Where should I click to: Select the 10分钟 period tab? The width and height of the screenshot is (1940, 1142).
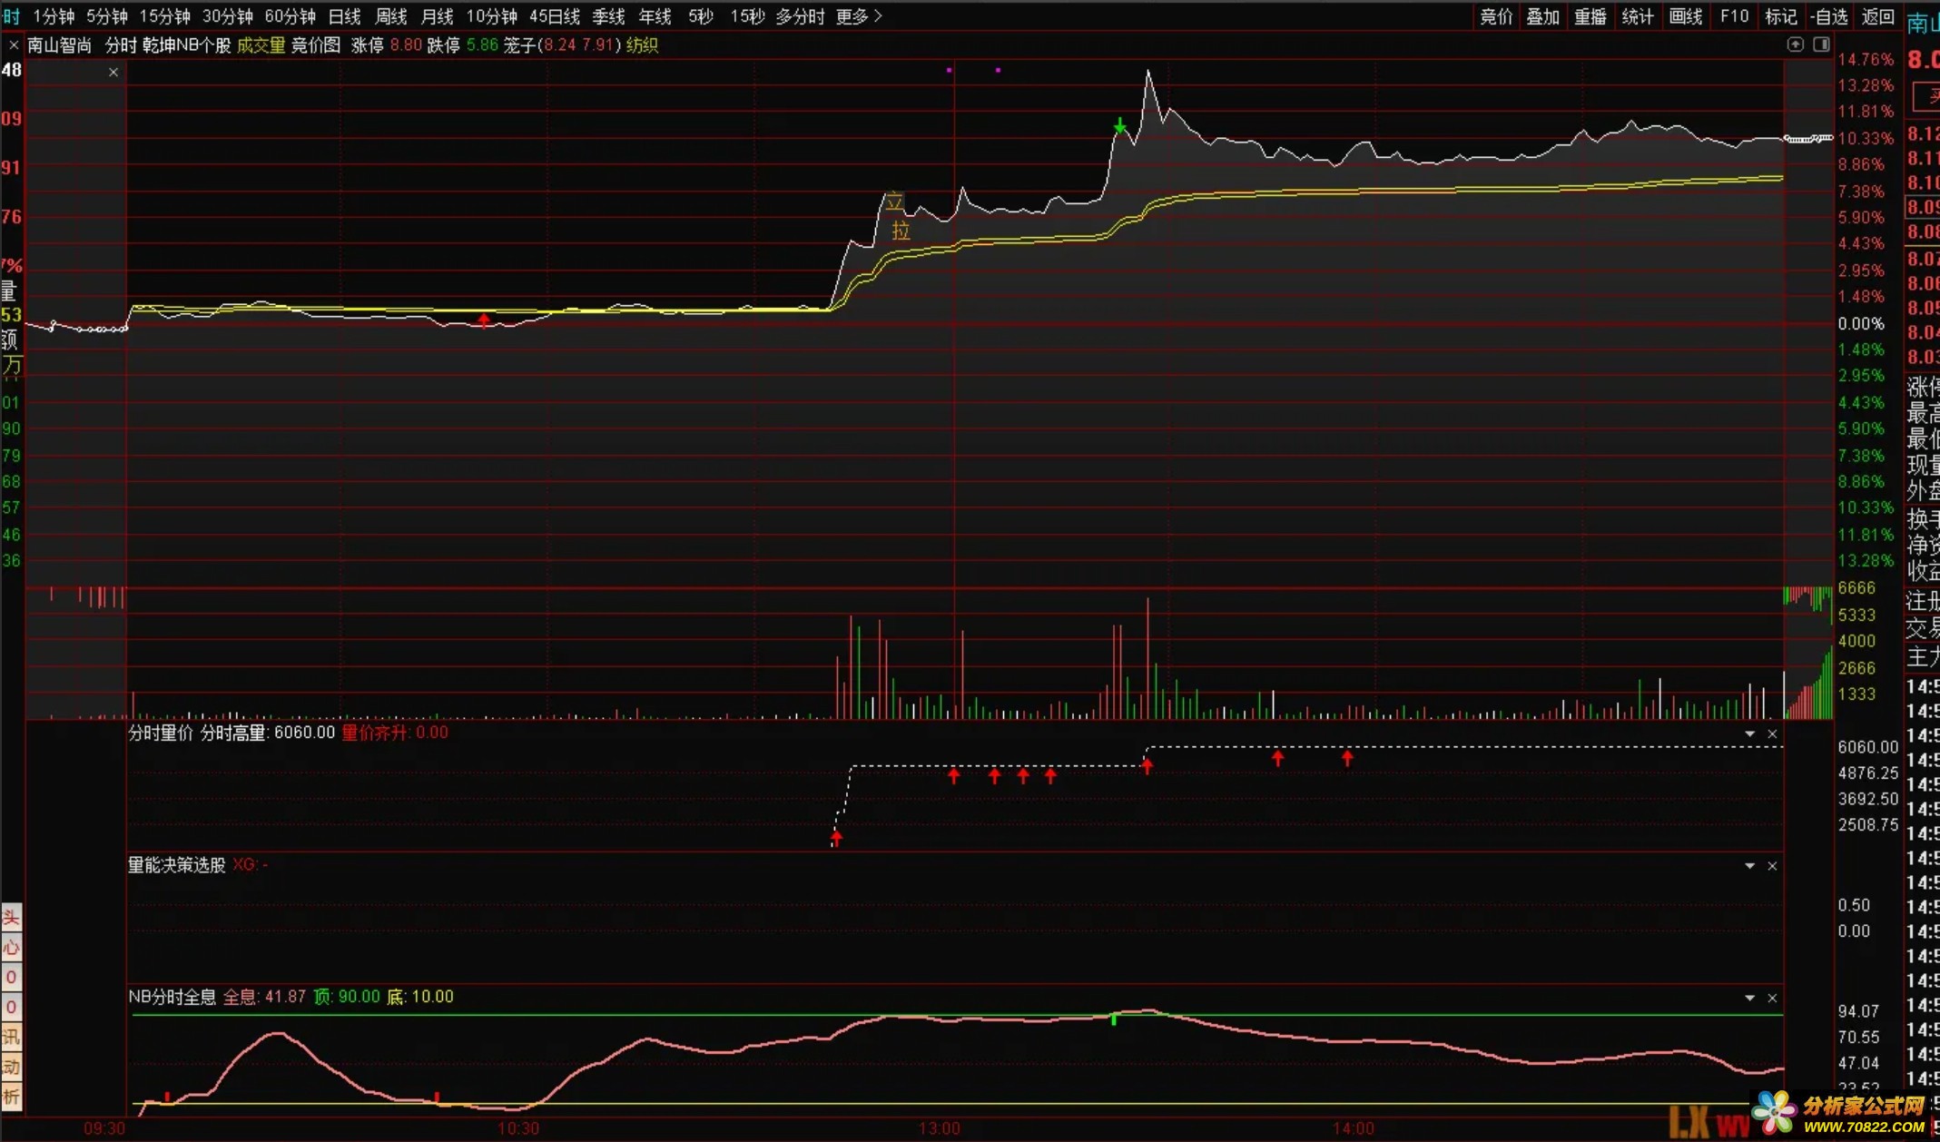pos(492,16)
